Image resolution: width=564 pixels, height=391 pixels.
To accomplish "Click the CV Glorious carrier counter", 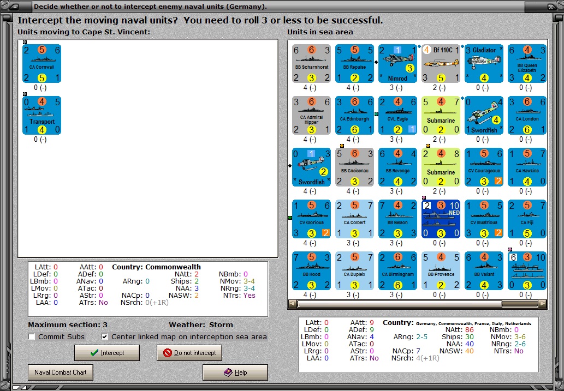I will click(312, 219).
